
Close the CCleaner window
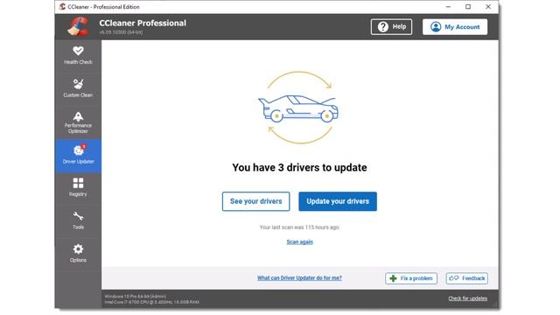point(488,7)
